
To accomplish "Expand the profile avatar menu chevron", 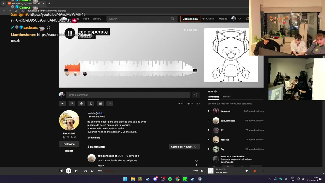I will point(239,19).
